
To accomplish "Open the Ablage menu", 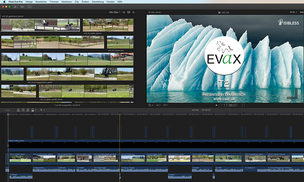I will (x=29, y=2).
